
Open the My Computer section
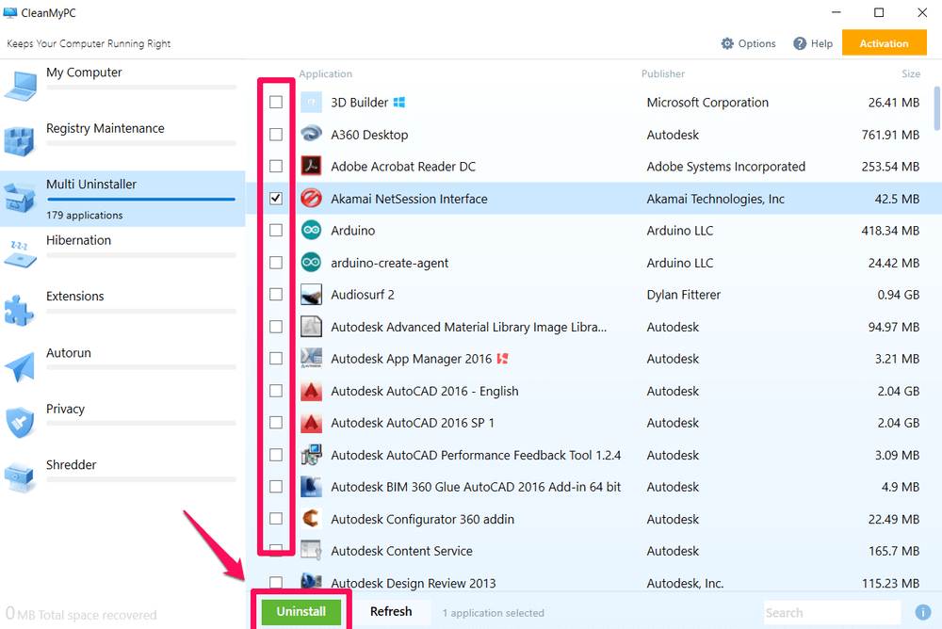click(x=122, y=87)
